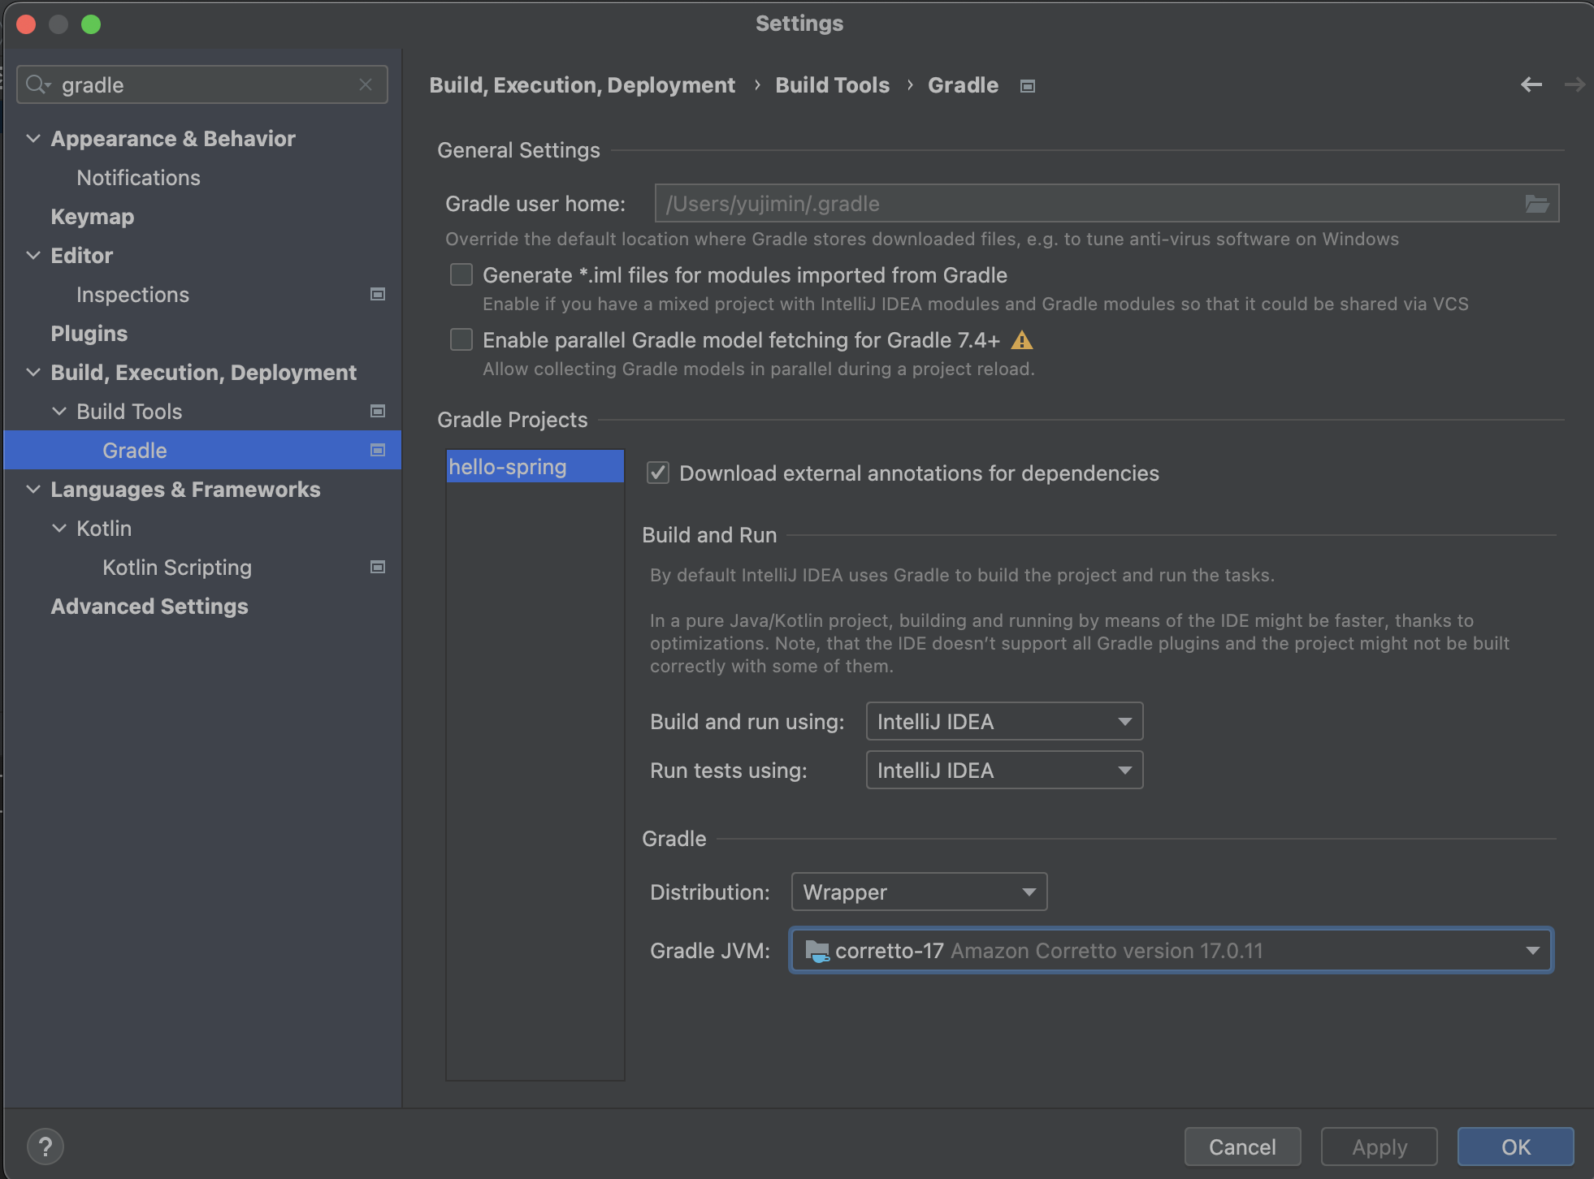Open the Gradle JVM dropdown
The width and height of the screenshot is (1594, 1179).
pyautogui.click(x=1171, y=950)
